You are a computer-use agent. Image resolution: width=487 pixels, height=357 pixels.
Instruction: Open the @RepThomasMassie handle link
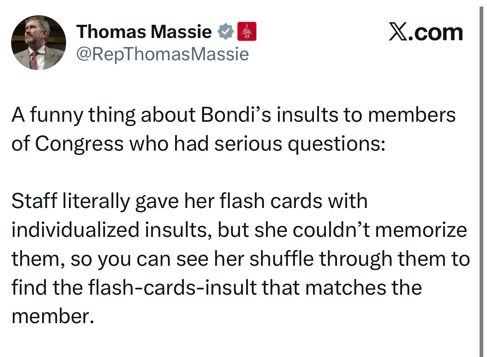163,54
